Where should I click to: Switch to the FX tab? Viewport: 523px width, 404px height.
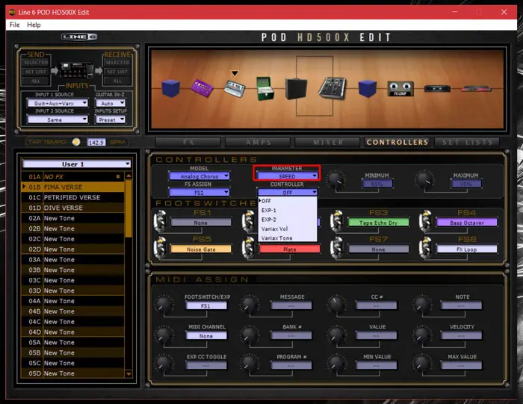click(188, 143)
